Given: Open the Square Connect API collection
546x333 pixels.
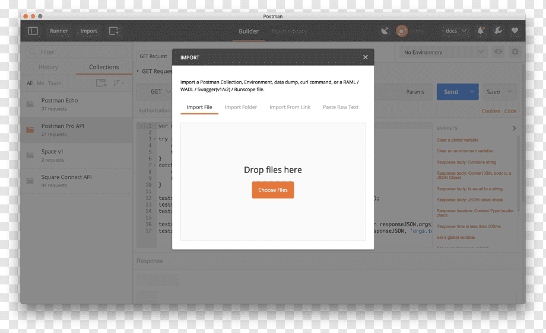Looking at the screenshot, I should tap(77, 181).
